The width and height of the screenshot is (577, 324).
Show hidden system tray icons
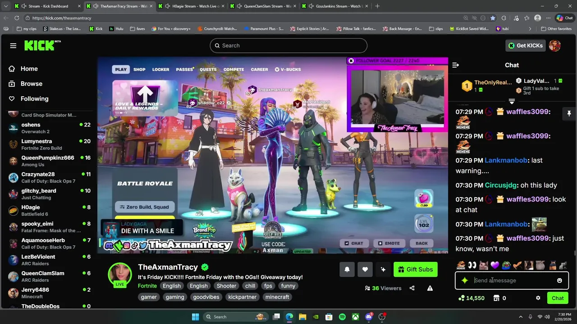click(521, 317)
